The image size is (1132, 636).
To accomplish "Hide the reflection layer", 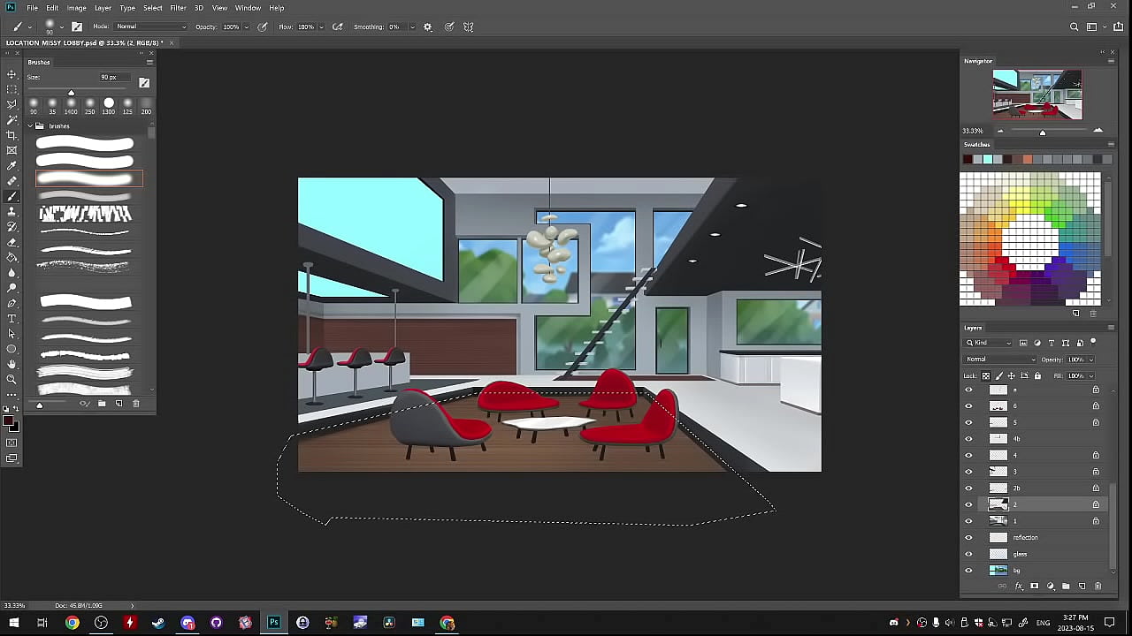I will pos(968,537).
